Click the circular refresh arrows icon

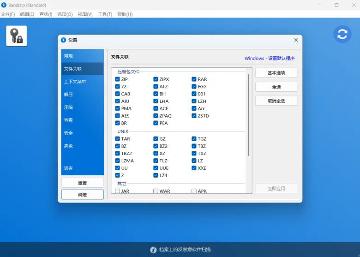pos(342,34)
